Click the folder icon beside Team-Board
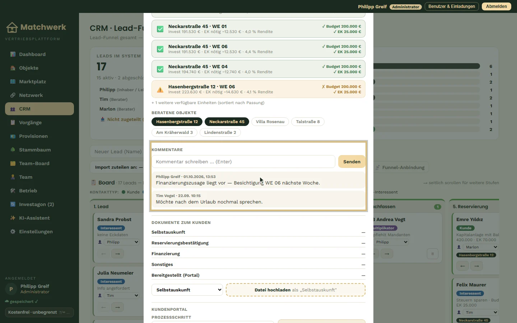517x323 pixels. (x=13, y=163)
